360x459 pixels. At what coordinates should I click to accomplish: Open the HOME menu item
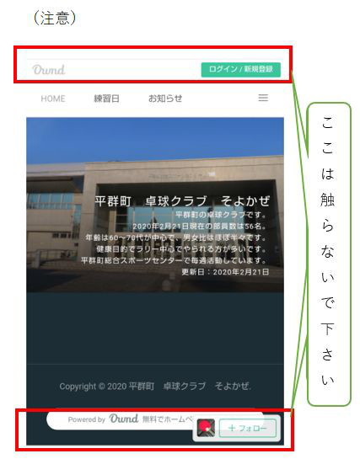click(53, 99)
